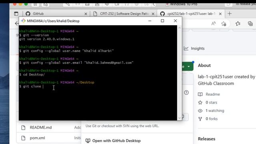Click terminal scrollbar down arrow
Image resolution: width=256 pixels, height=144 pixels.
point(180,118)
